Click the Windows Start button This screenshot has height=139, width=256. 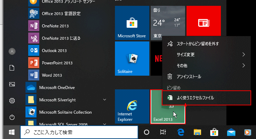pos(12,132)
